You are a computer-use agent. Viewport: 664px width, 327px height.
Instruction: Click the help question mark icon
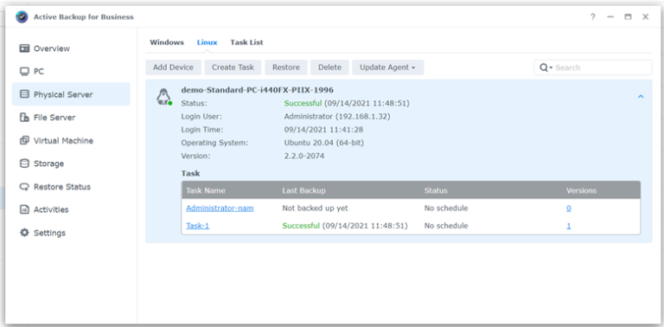(593, 17)
